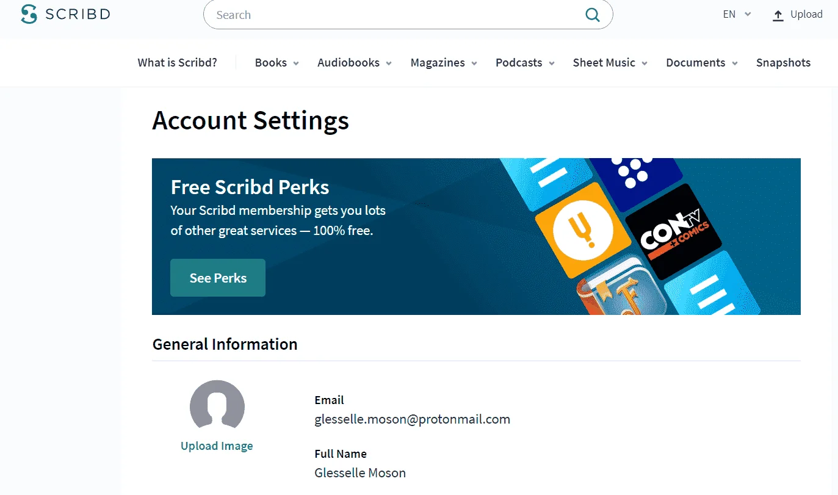The image size is (838, 495).
Task: Click the Scribd logo icon
Action: (x=29, y=14)
